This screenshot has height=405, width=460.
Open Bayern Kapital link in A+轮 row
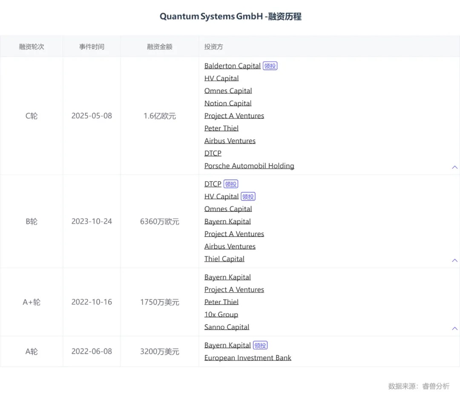coord(227,277)
